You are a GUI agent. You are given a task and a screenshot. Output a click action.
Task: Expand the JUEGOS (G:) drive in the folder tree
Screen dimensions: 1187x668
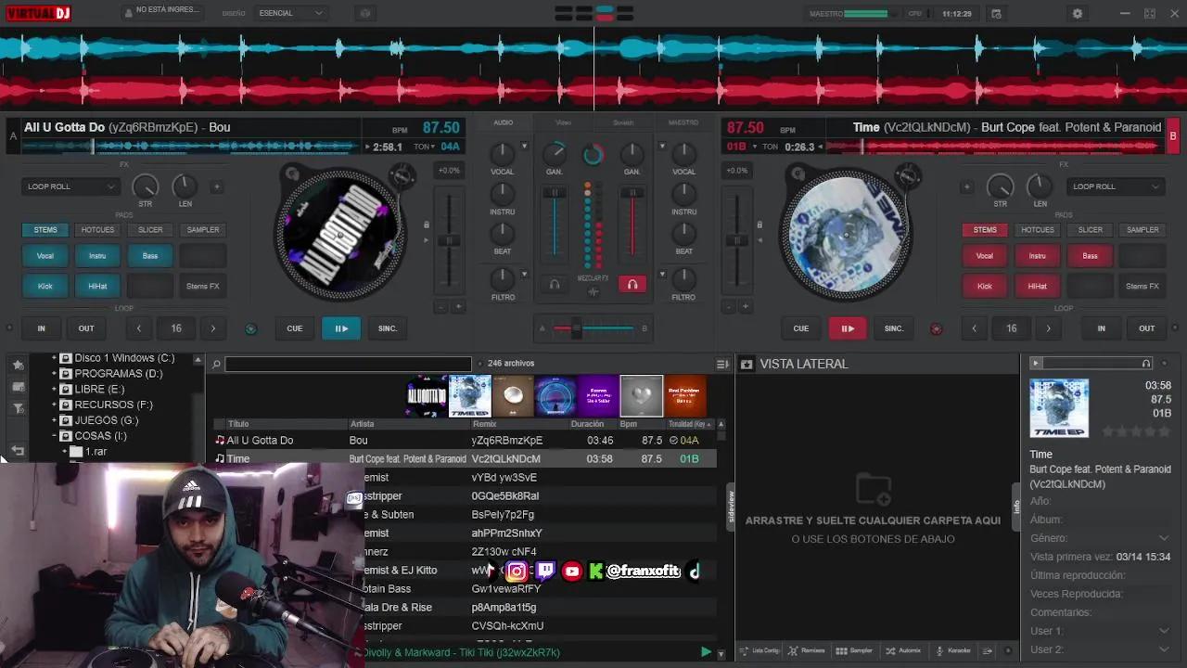pyautogui.click(x=54, y=420)
